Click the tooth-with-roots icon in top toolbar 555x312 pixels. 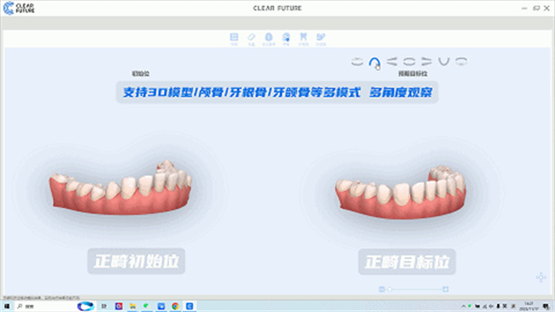(x=304, y=36)
